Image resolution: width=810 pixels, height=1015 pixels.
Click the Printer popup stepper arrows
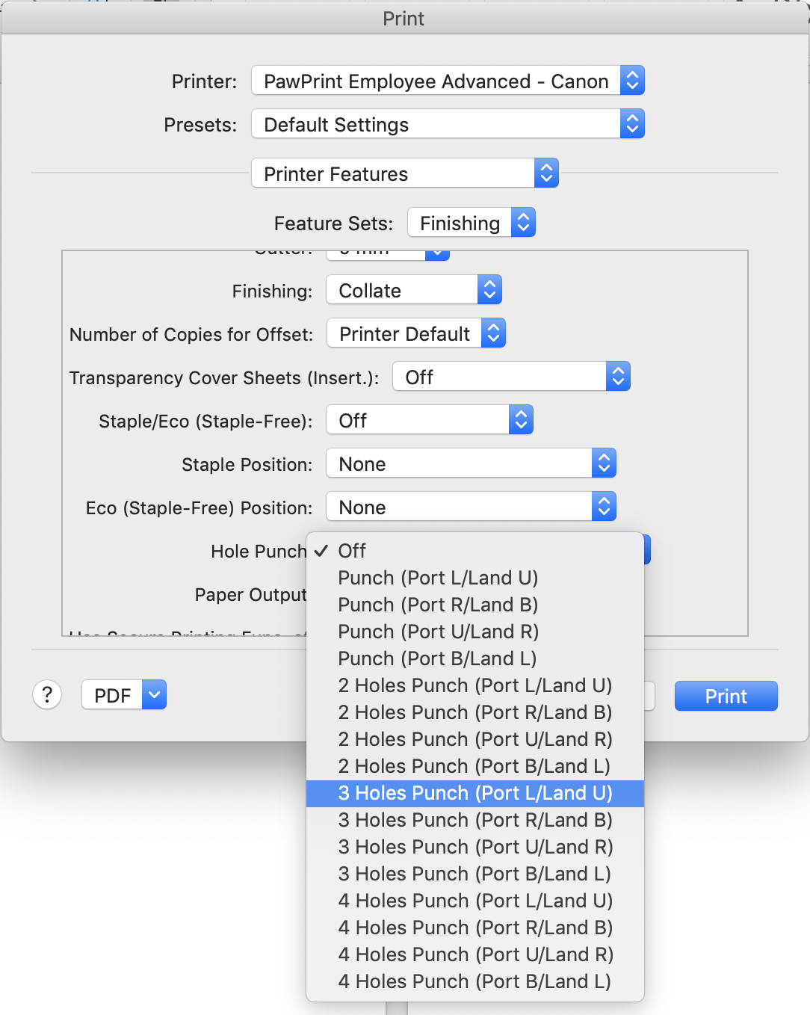(x=632, y=81)
